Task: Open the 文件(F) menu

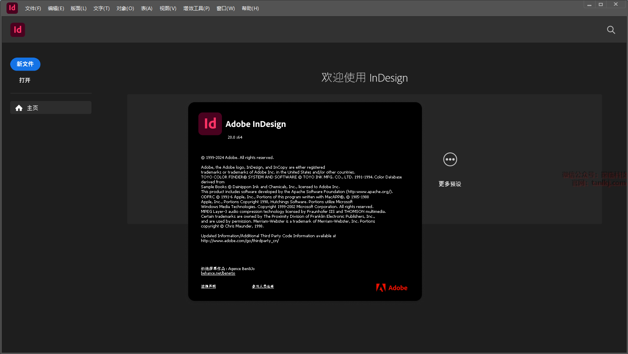Action: [x=33, y=9]
